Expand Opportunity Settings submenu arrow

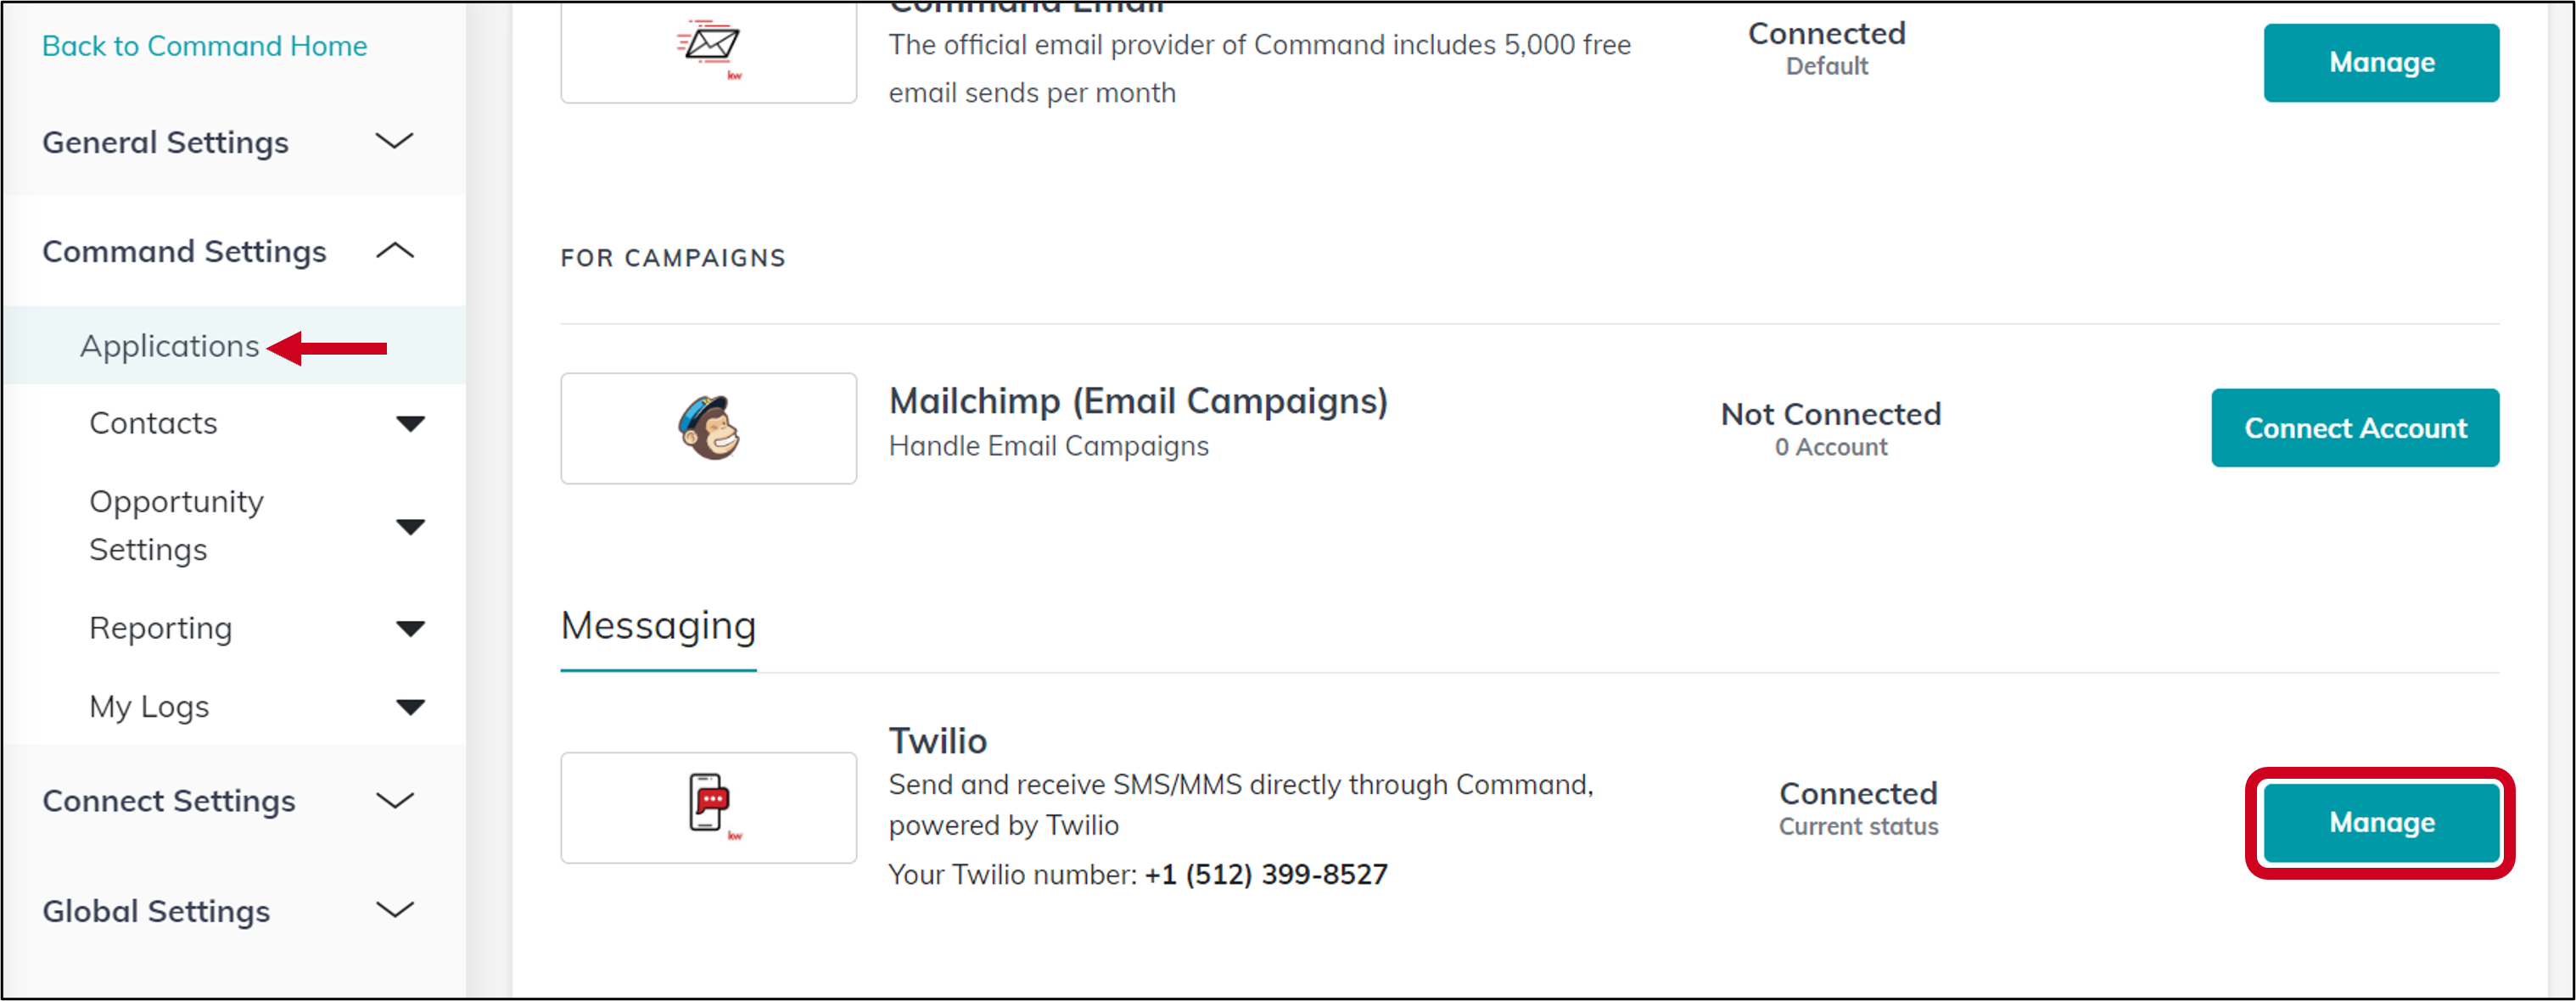pos(410,527)
